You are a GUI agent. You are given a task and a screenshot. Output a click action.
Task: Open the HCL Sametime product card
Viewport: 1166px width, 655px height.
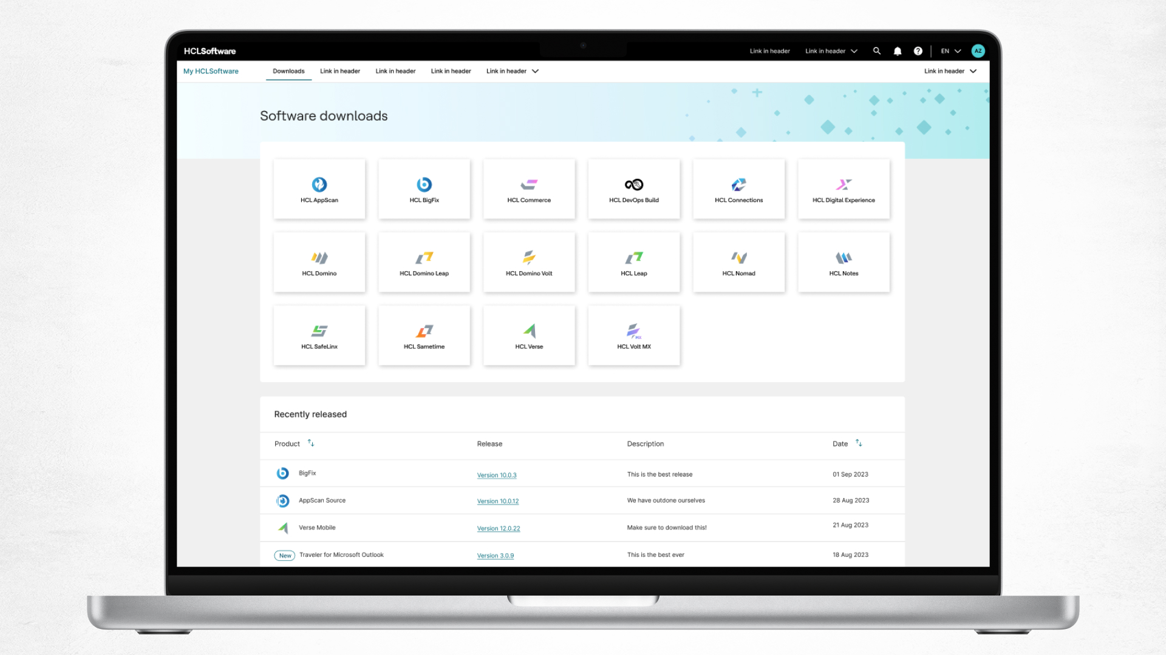(424, 335)
